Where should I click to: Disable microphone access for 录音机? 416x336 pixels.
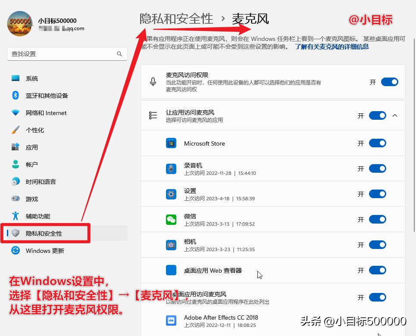pos(378,168)
